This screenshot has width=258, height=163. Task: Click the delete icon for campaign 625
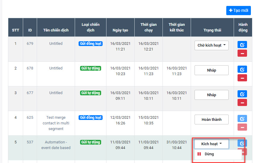coord(242,127)
